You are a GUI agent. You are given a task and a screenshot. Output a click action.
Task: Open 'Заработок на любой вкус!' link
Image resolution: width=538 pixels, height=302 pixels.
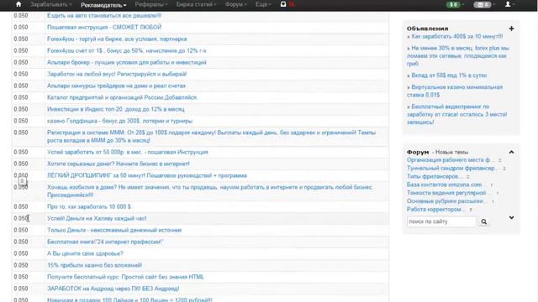pyautogui.click(x=117, y=74)
